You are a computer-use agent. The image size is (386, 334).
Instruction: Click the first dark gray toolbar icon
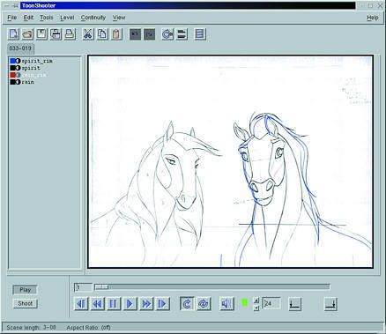tap(135, 34)
